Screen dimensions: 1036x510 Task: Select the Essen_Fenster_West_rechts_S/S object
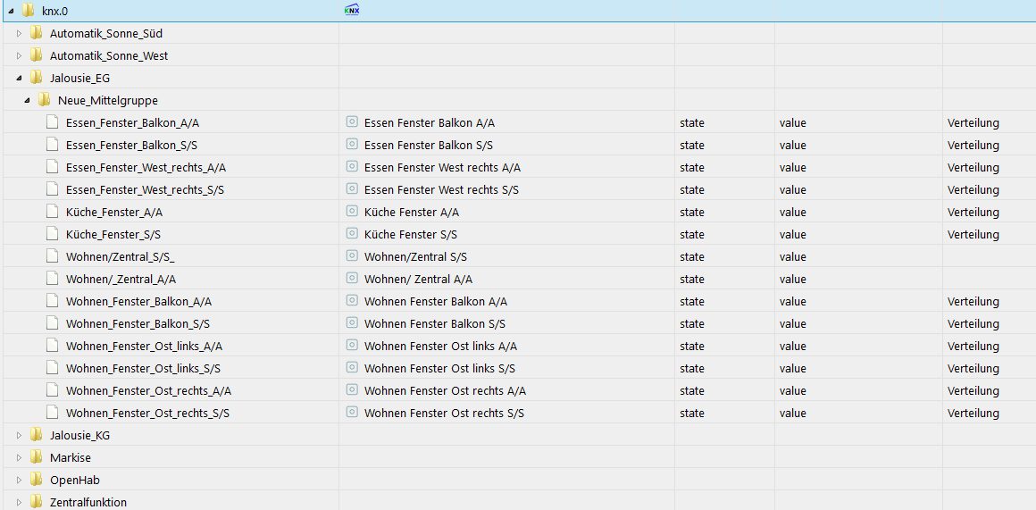[146, 189]
